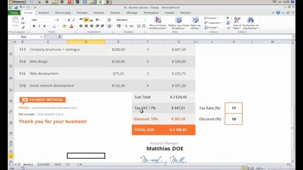Open the font size dropdown
303x170 pixels.
coord(64,20)
